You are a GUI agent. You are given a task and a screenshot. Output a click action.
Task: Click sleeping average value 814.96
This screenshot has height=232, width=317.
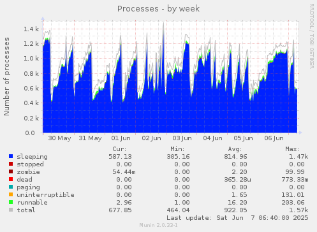pos(235,157)
